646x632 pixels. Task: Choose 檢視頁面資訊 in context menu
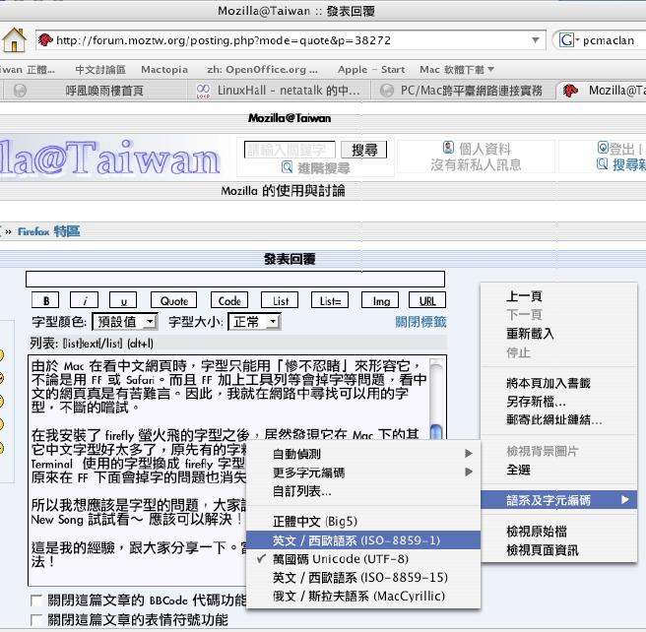point(558,550)
